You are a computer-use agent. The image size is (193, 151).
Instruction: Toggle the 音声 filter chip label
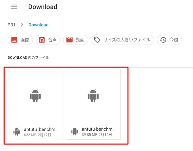pyautogui.click(x=52, y=40)
